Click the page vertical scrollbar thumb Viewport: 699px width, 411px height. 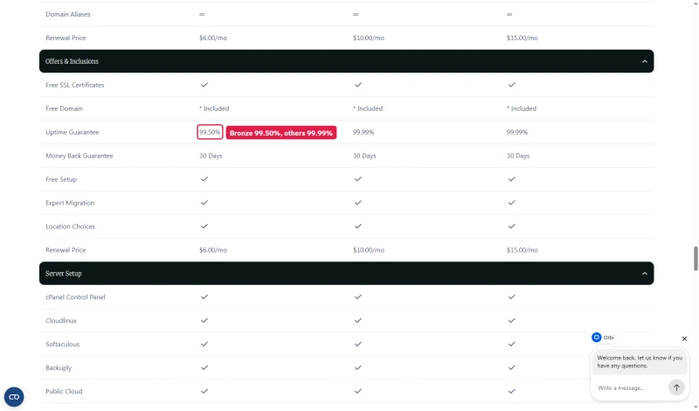pos(696,258)
